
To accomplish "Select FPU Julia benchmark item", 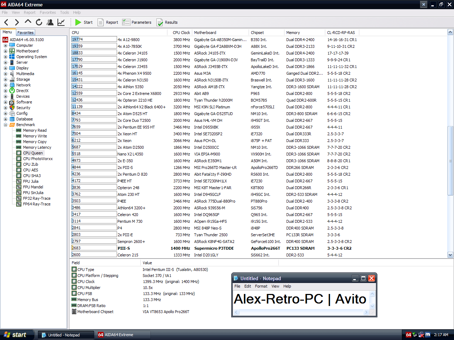I will tap(31, 181).
